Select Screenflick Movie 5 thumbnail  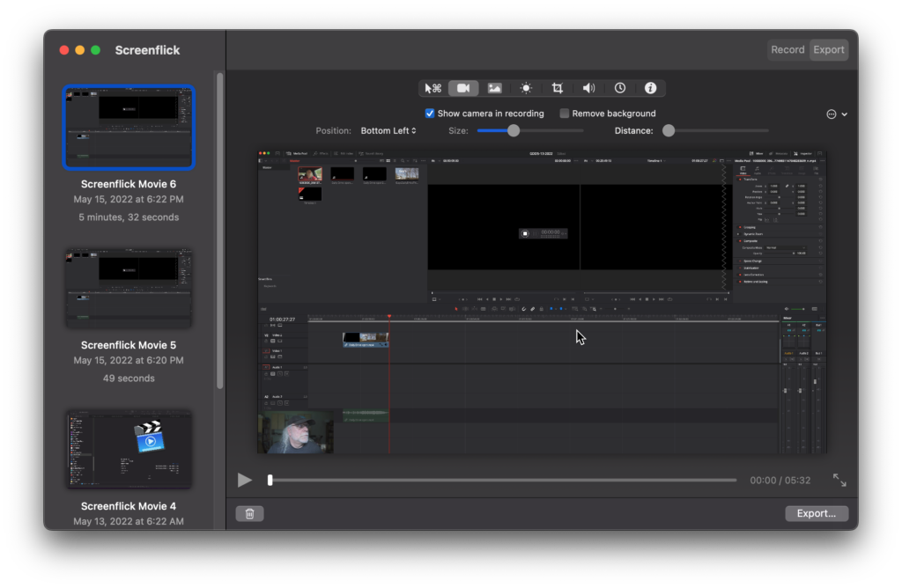[129, 288]
